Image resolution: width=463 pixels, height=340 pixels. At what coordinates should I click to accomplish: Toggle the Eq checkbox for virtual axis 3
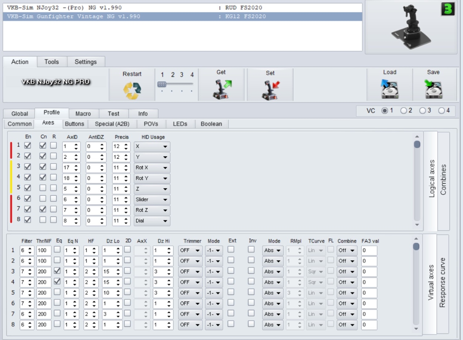coord(58,271)
